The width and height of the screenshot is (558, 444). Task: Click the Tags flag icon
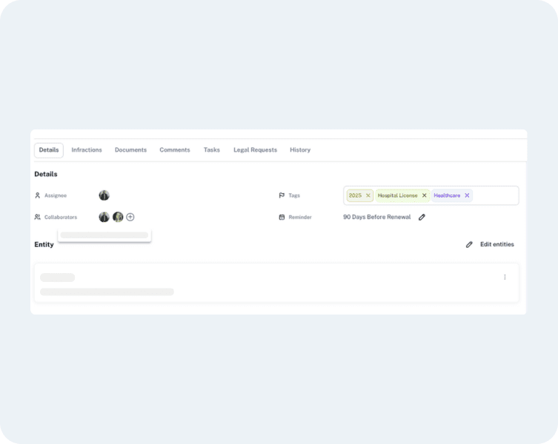[x=282, y=195]
